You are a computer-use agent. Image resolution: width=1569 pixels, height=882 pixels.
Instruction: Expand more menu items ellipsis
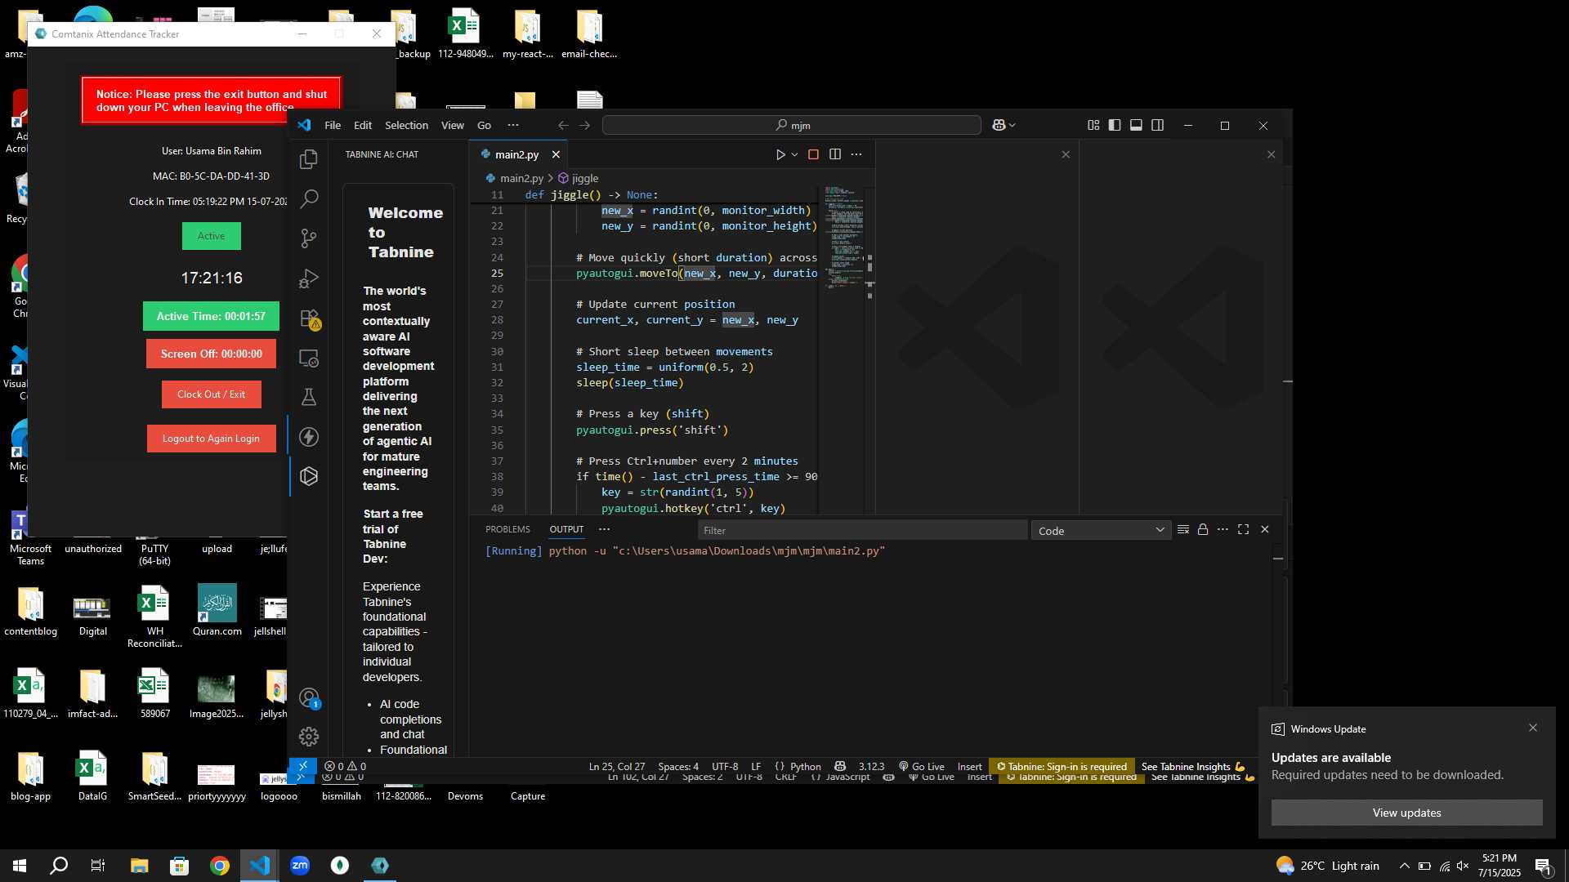coord(513,125)
